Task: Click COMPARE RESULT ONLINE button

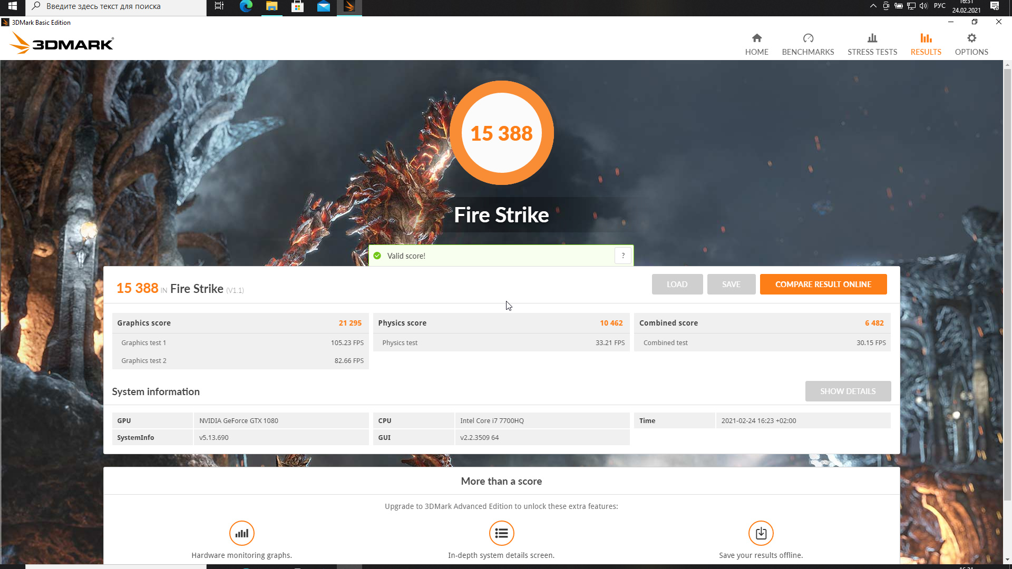Action: tap(823, 284)
